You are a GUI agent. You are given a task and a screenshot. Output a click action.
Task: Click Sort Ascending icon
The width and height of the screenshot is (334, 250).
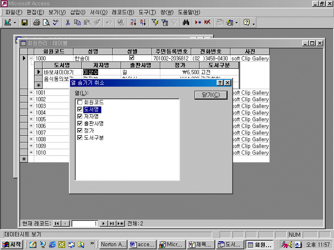coord(133,22)
